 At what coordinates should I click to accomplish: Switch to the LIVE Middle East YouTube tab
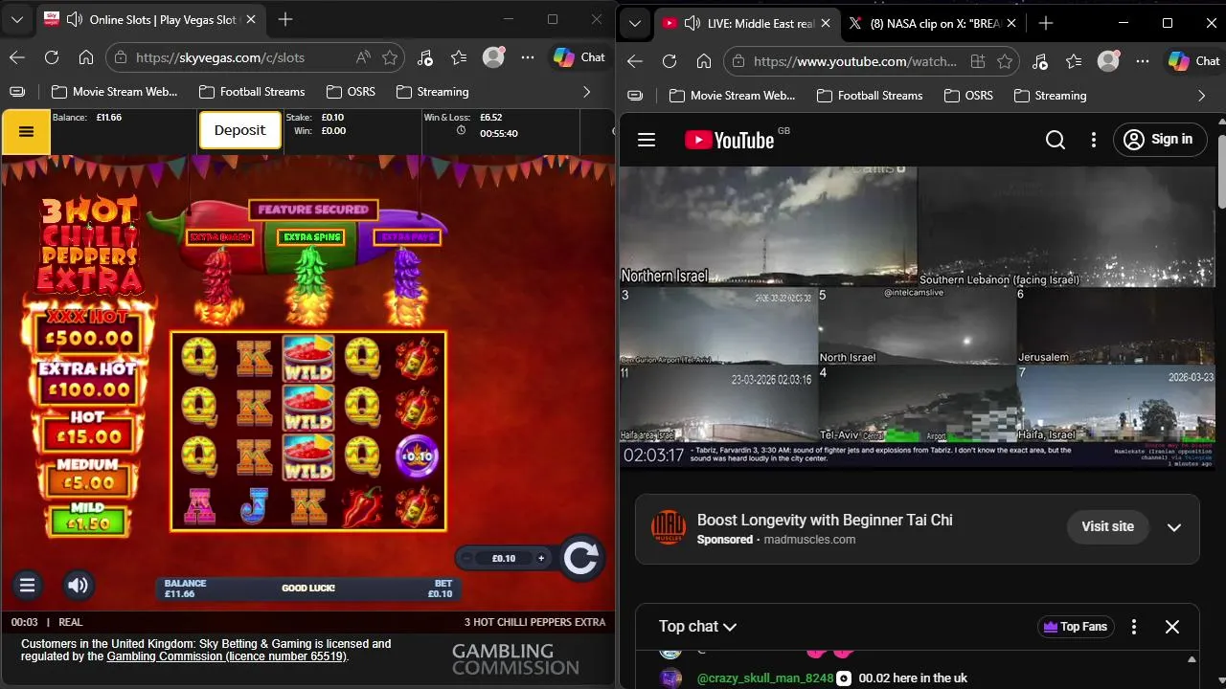click(747, 23)
